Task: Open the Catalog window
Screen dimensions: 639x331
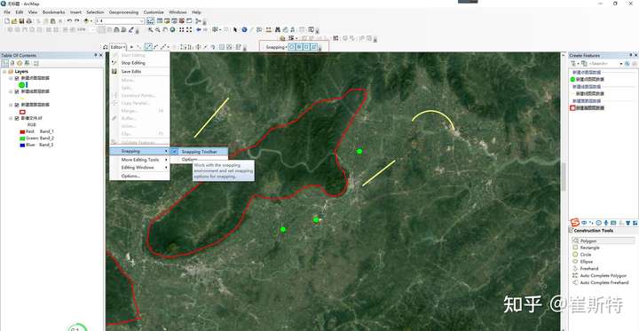Action: click(167, 20)
